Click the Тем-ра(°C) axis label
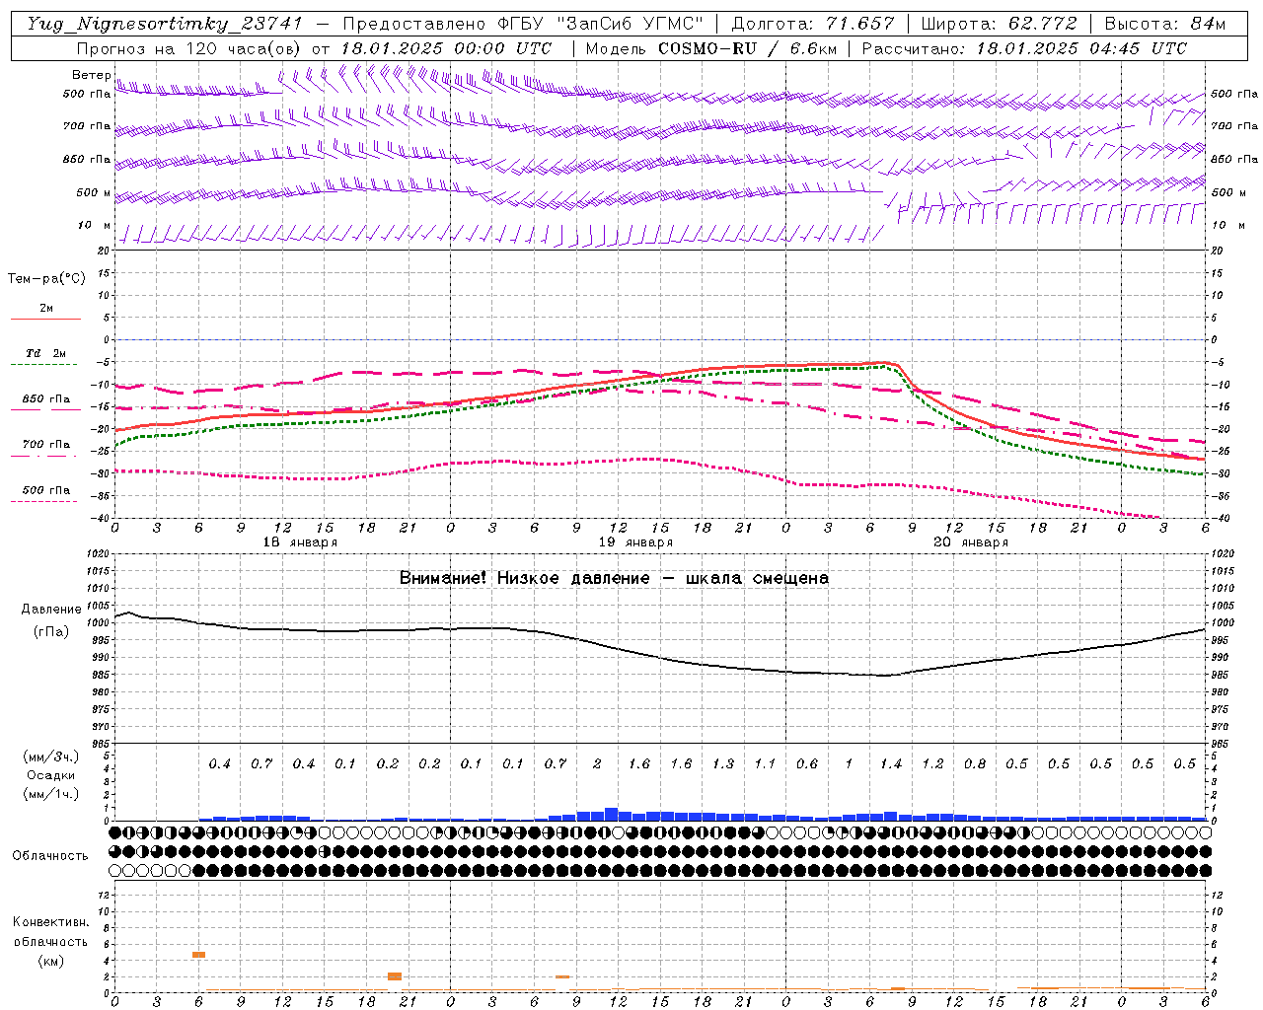The image size is (1263, 1010). [46, 279]
